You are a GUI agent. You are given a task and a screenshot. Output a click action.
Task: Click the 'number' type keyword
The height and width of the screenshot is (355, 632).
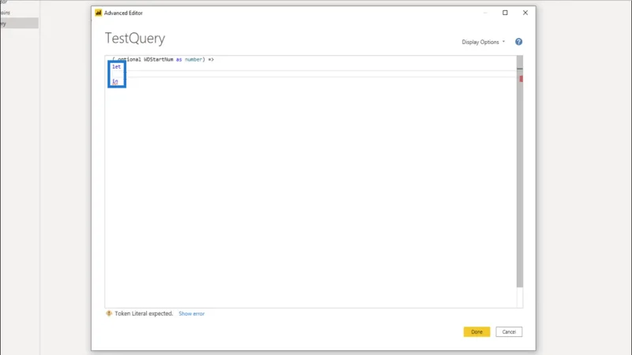point(193,60)
